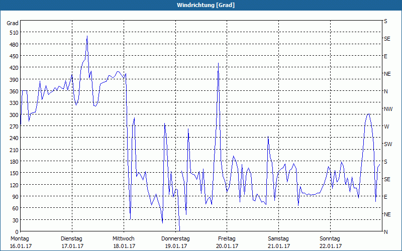The height and width of the screenshot is (251, 402).
Task: Select the 90 y-axis value
Action: click(16, 197)
